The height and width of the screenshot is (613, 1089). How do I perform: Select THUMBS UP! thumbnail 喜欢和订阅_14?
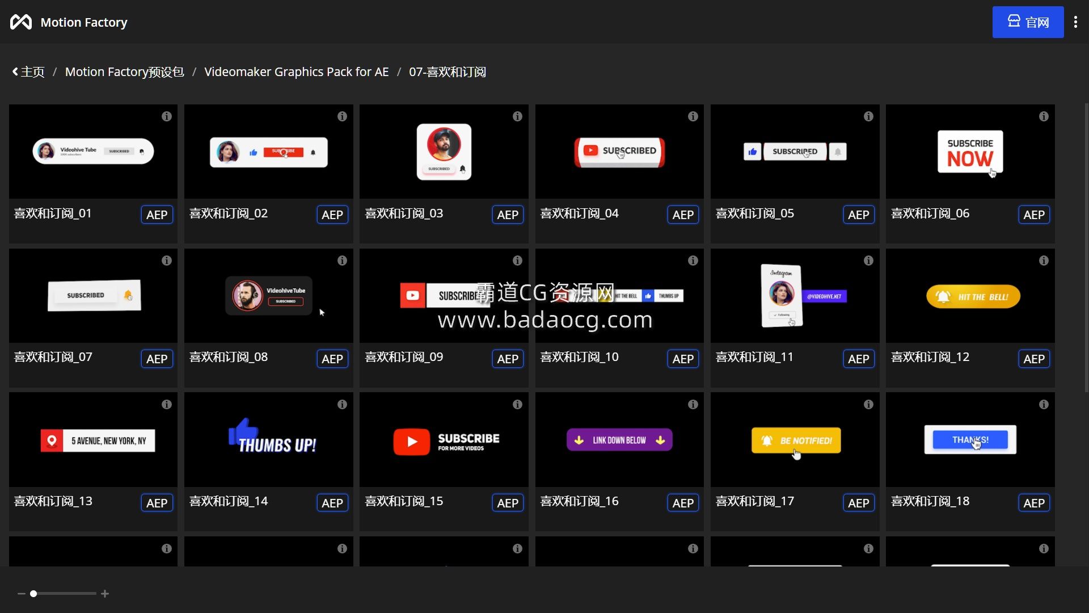(x=269, y=440)
